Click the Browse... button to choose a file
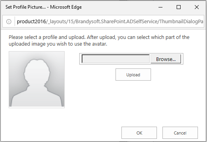The width and height of the screenshot is (207, 142). click(166, 59)
